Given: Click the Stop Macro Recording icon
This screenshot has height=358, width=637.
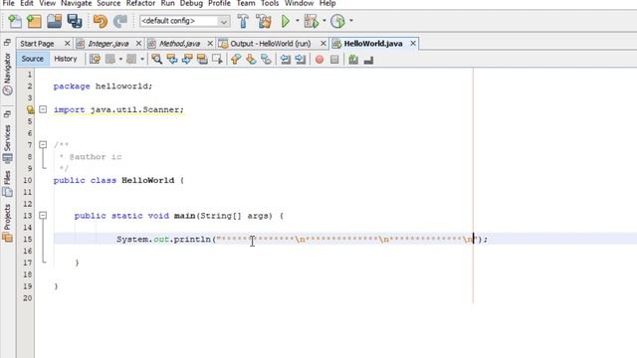Looking at the screenshot, I should coord(334,60).
